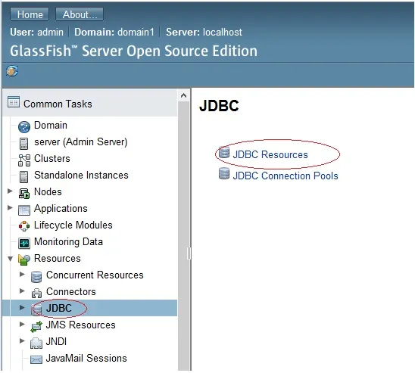Select Standalone Instances in the tree
Screen dimensions: 415x373
(81, 176)
